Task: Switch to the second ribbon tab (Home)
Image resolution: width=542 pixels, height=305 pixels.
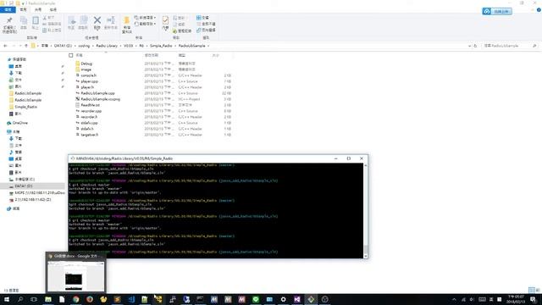Action: (23, 9)
